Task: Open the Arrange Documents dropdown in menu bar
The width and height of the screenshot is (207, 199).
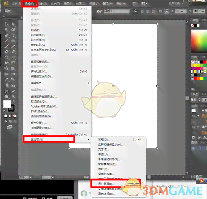Action: pos(144,4)
